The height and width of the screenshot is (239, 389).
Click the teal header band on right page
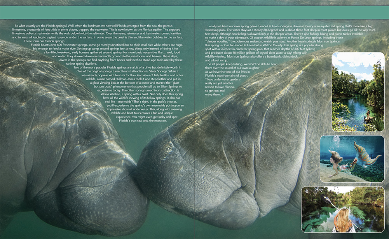[x=291, y=12]
